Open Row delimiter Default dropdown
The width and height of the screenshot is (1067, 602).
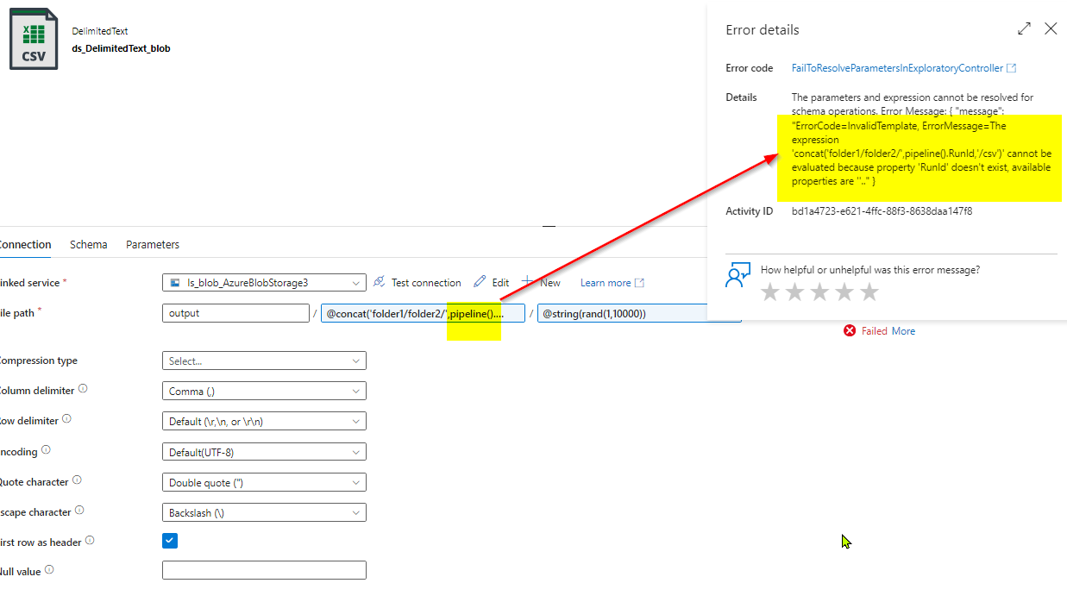pos(264,422)
